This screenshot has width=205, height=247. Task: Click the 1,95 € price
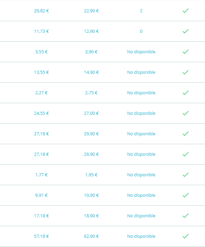point(91,175)
